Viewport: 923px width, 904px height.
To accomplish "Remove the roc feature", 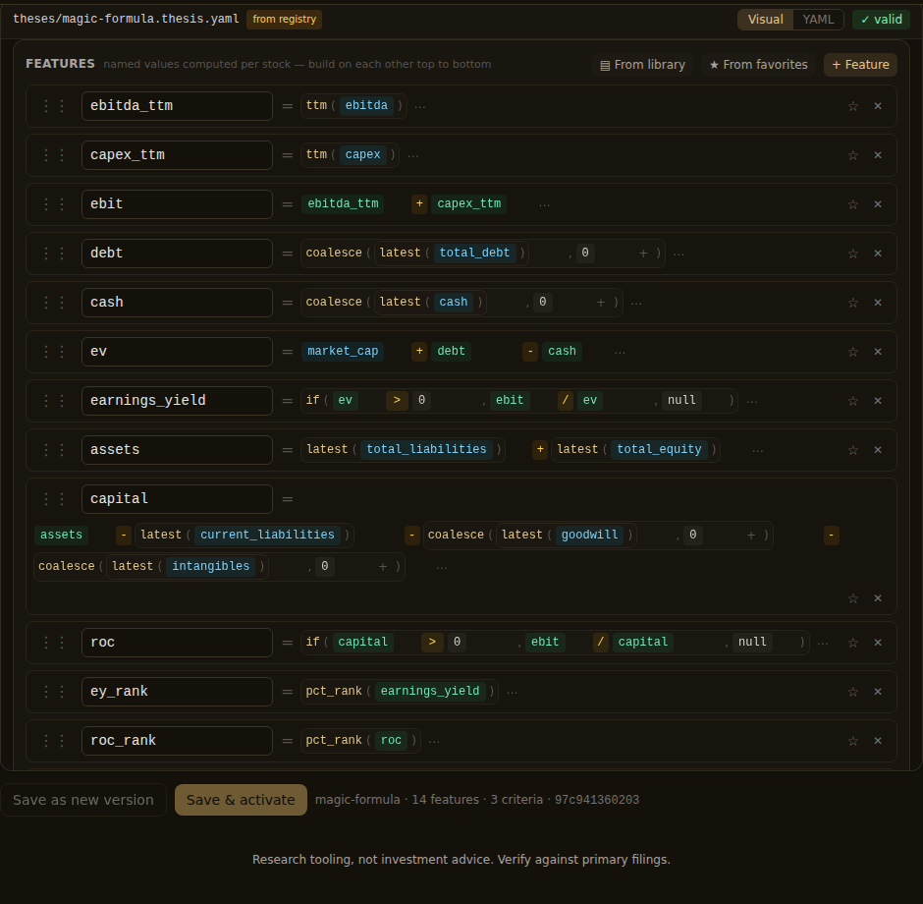I will [x=878, y=643].
